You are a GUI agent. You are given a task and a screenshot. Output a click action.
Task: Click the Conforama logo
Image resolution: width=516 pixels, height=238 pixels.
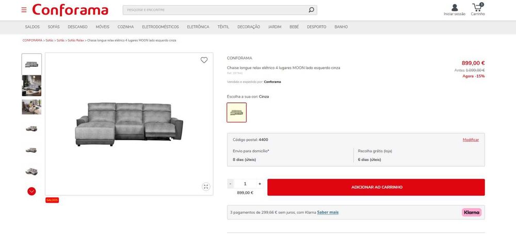[x=70, y=10]
